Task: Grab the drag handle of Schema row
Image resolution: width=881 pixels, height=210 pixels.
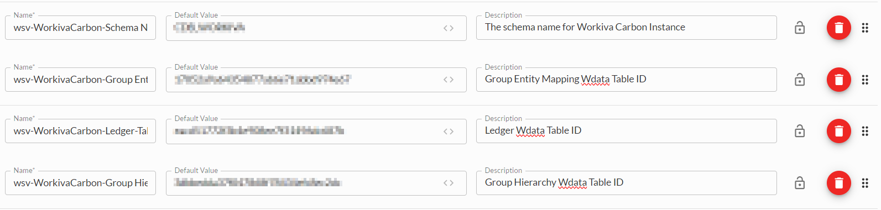Action: coord(865,28)
